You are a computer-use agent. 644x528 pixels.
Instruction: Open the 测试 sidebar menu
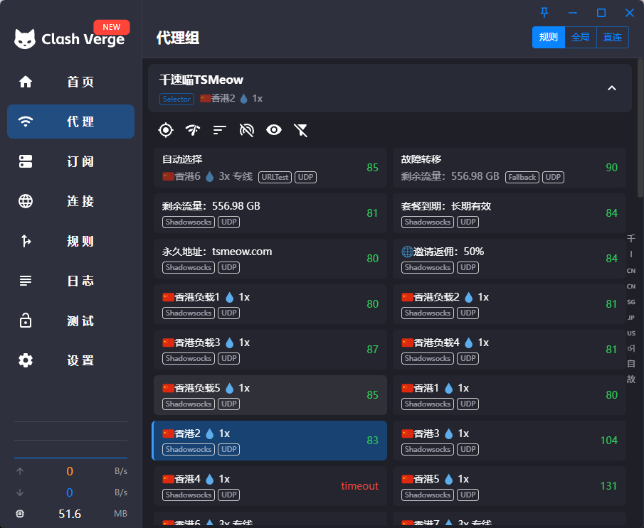coord(70,320)
